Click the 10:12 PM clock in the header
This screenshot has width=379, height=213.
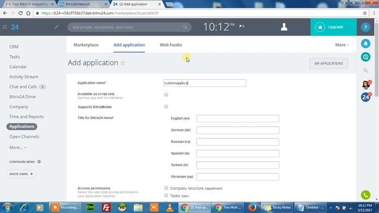point(219,27)
